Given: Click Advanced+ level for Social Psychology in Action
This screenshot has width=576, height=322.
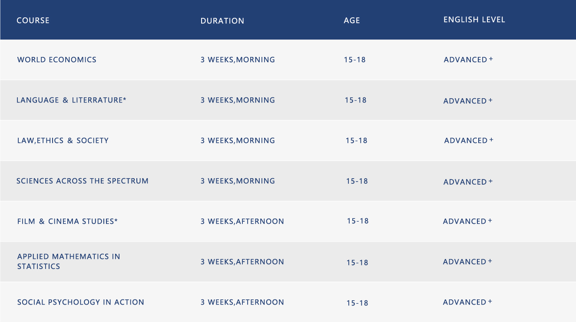Looking at the screenshot, I should 467,302.
